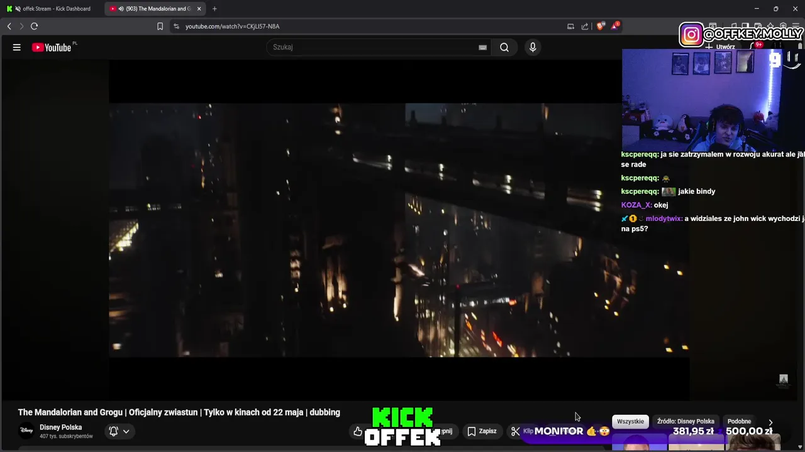
Task: Restore down the browser window
Action: click(x=775, y=9)
